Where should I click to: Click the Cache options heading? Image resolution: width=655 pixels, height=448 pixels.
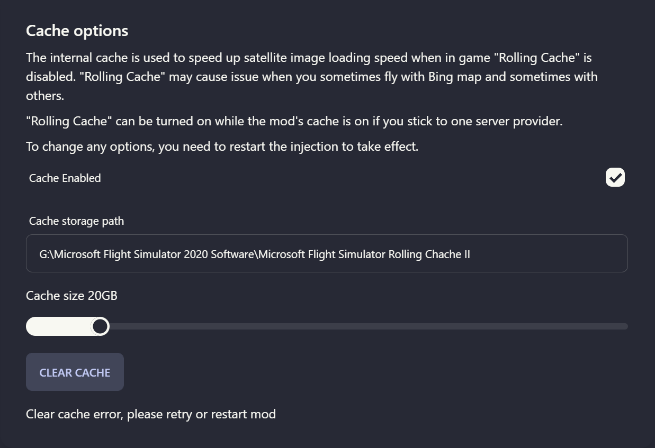(77, 31)
